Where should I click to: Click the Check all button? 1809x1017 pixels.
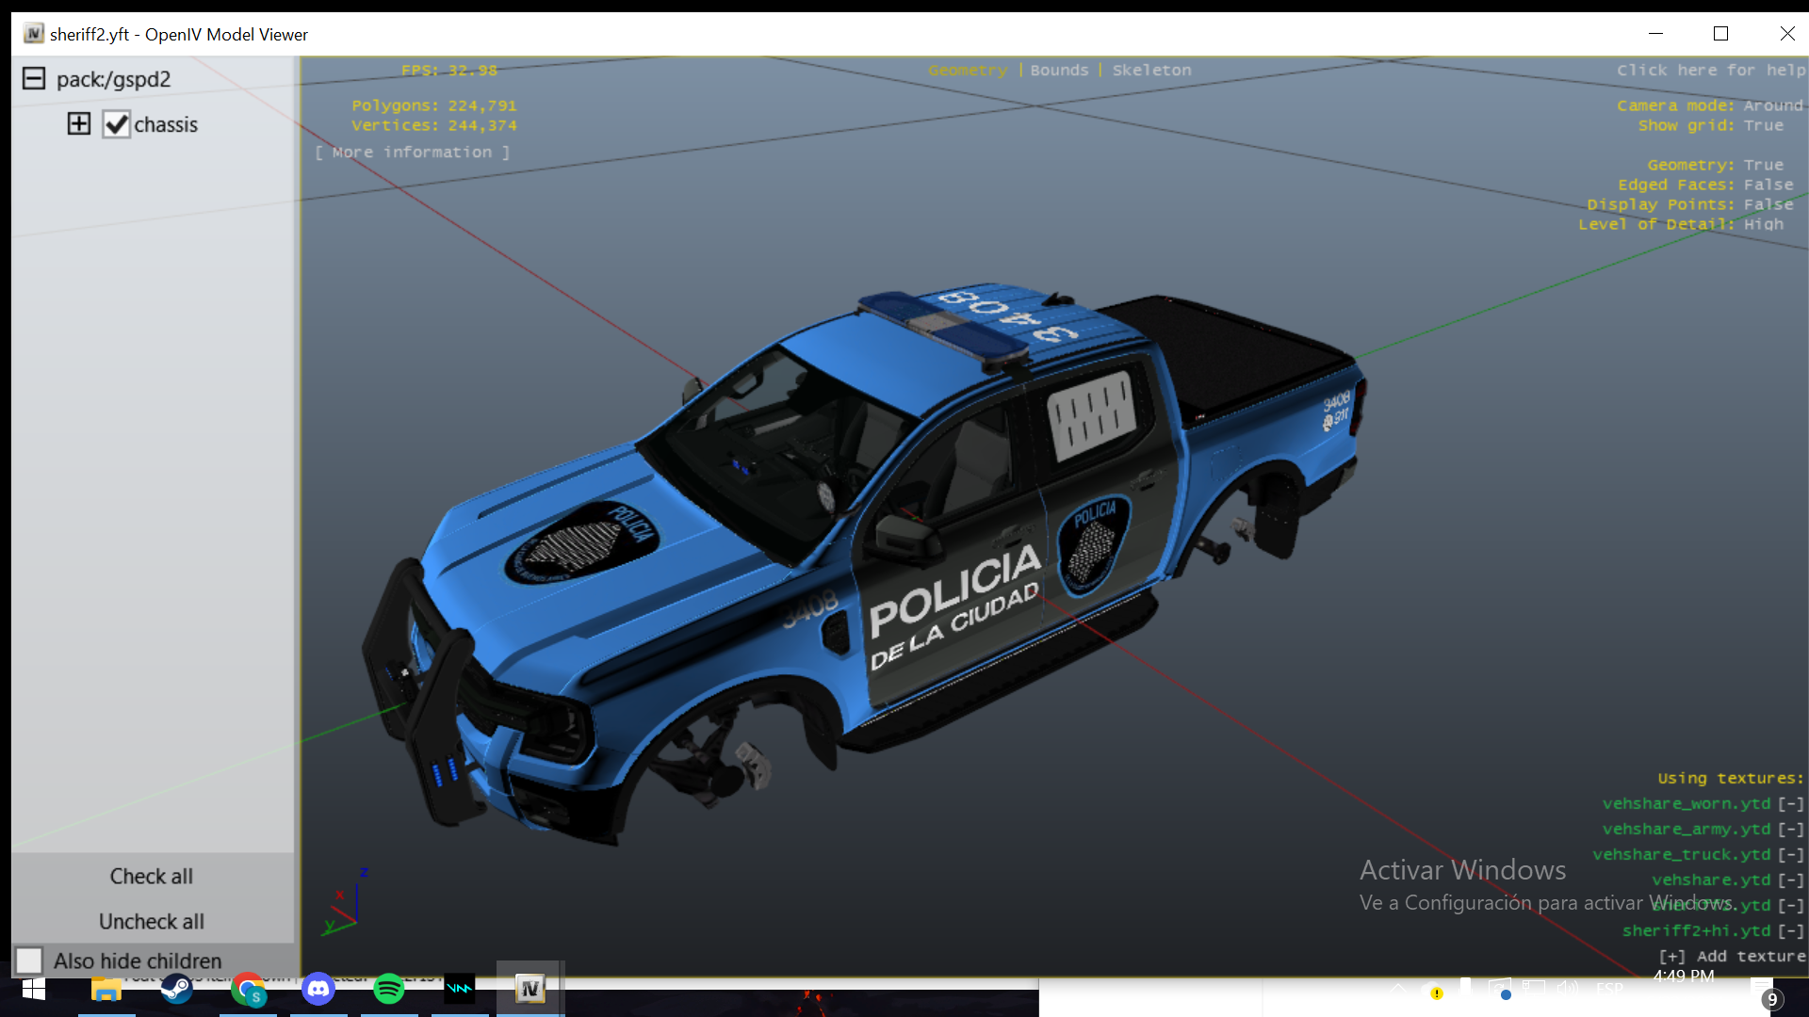coord(151,876)
